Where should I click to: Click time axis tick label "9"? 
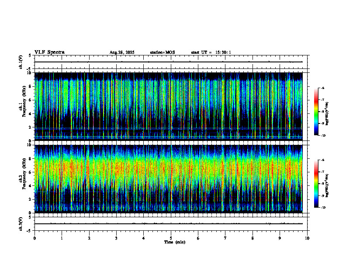point(280,238)
